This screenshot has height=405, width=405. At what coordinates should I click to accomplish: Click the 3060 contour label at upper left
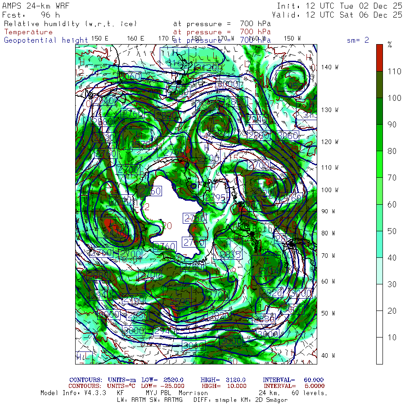coord(130,76)
